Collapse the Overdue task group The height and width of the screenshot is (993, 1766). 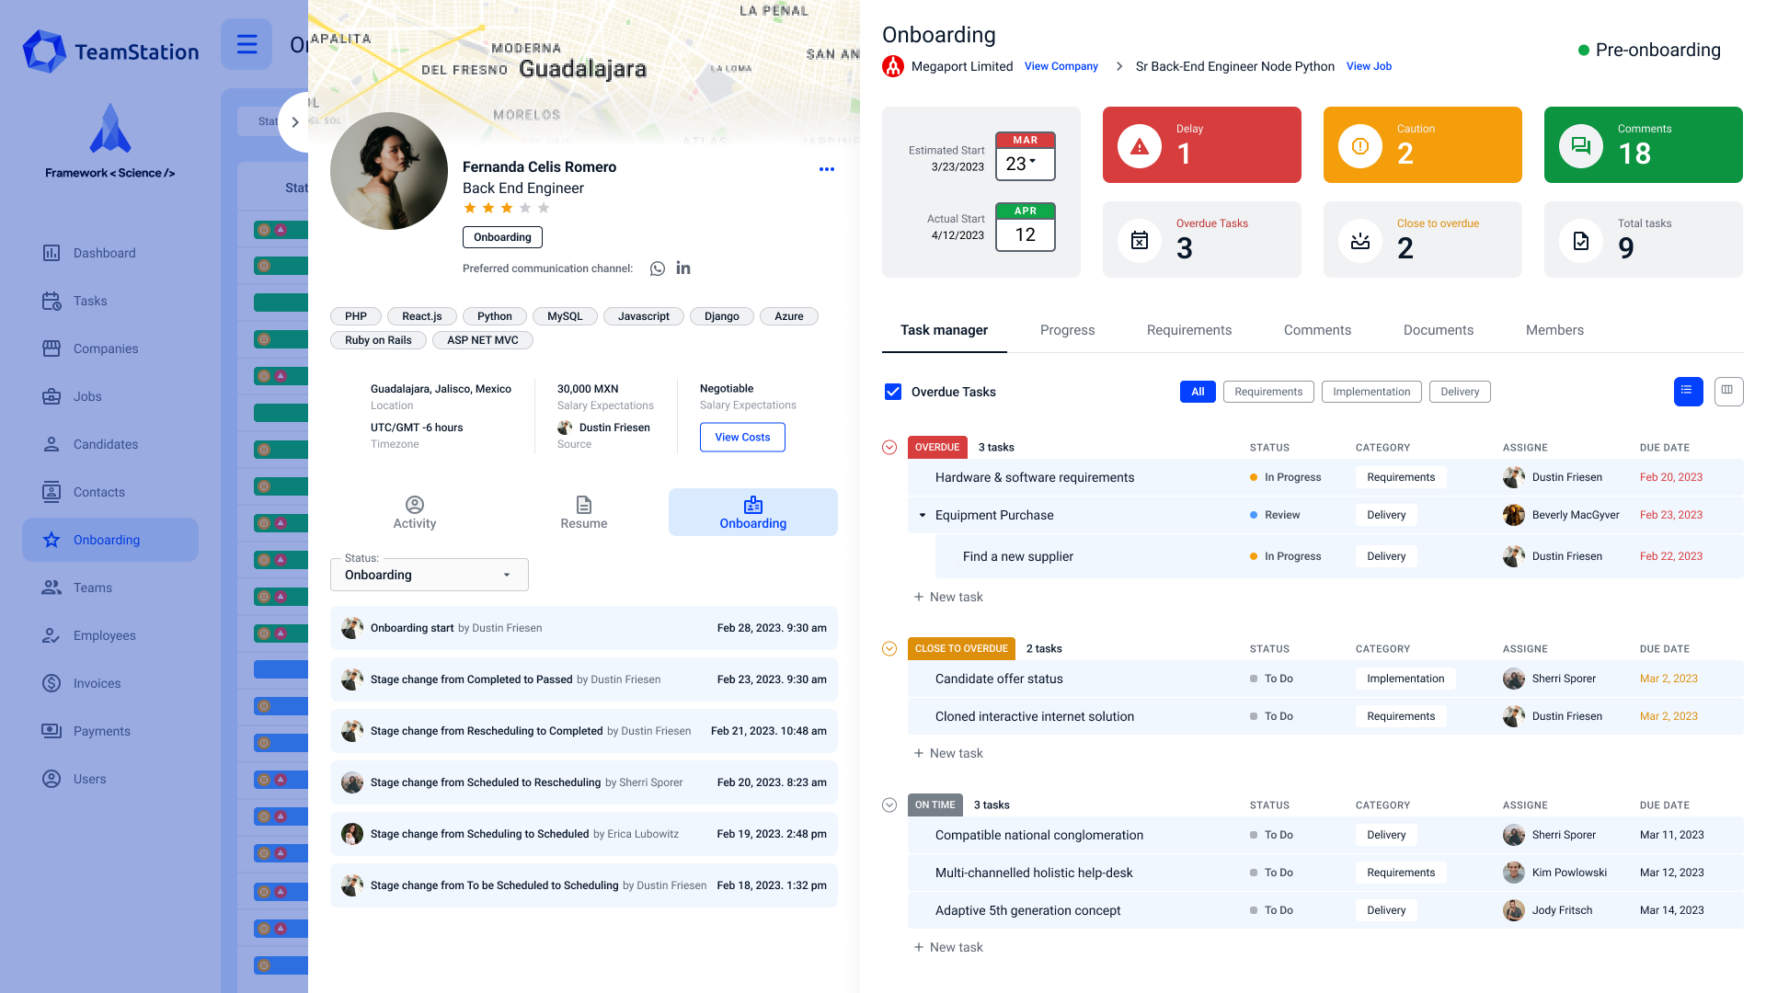[x=889, y=448]
